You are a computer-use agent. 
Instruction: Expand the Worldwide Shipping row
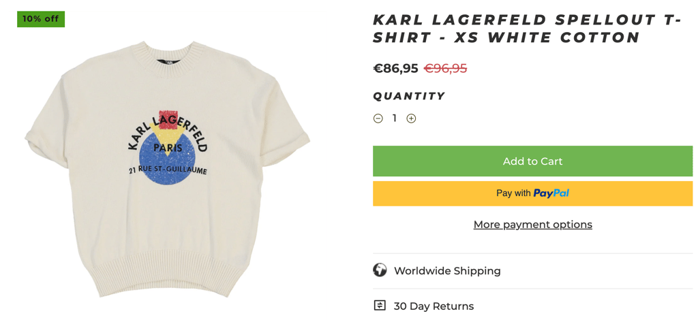tap(532, 271)
